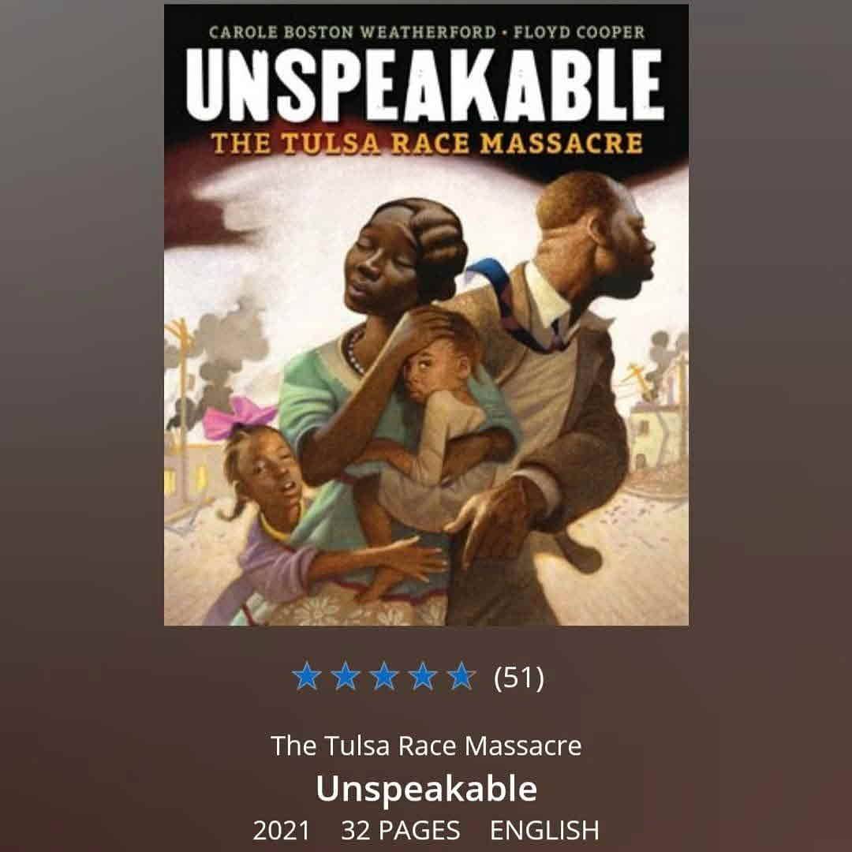Open the Unspeakable book cover image
The width and height of the screenshot is (852, 852).
[427, 315]
